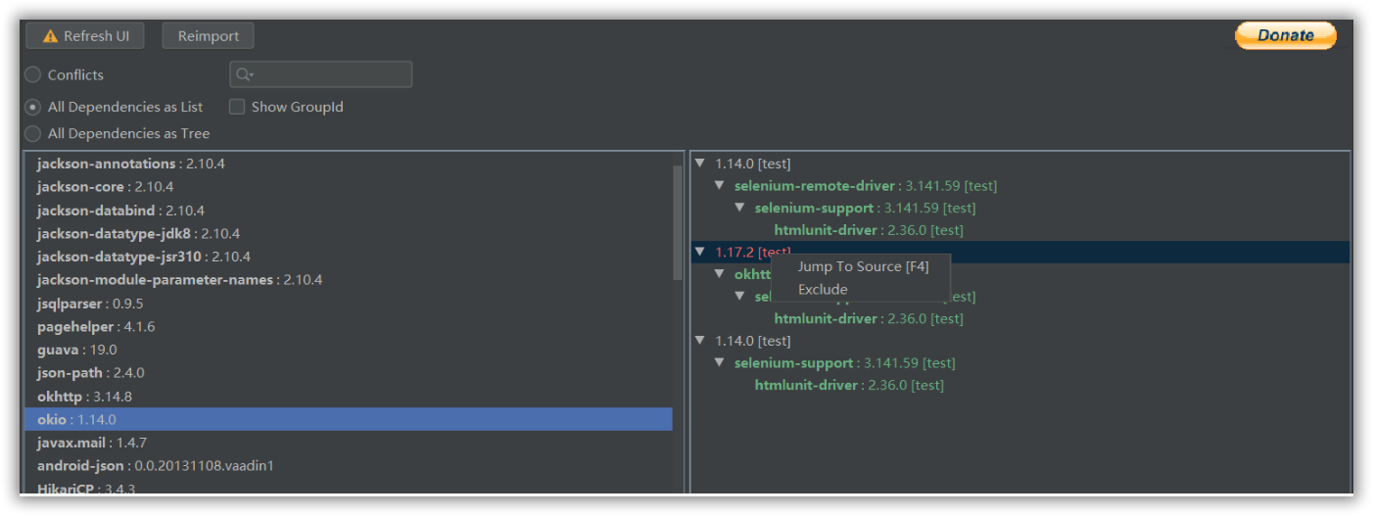Click the dependency list scrollbar

[x=678, y=222]
